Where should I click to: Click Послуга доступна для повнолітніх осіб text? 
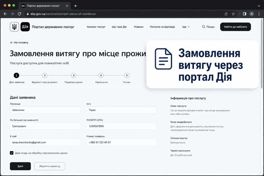point(39,63)
